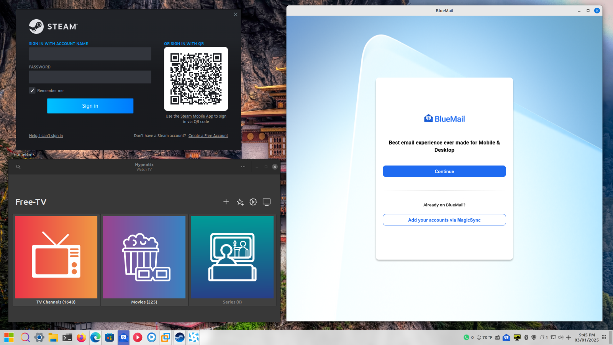Open Hypnotix three-dot menu
613x345 pixels.
click(243, 167)
